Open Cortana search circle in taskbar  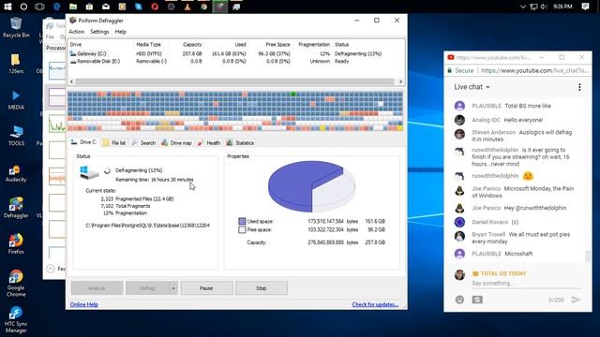click(23, 7)
